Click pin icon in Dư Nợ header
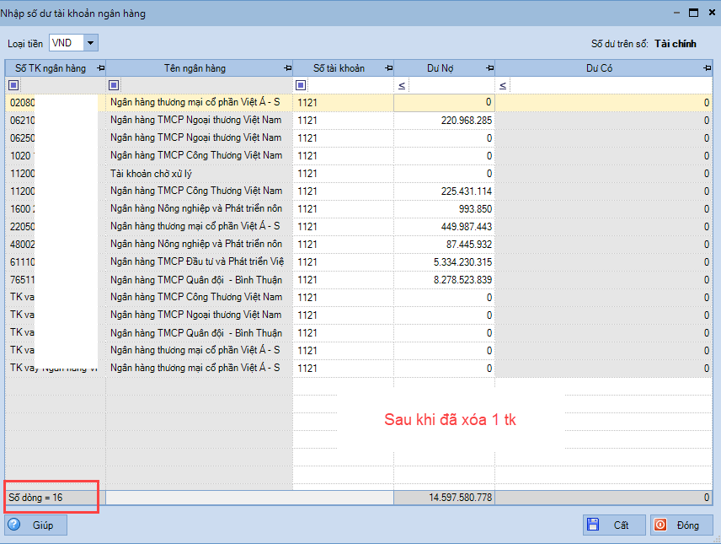Viewport: 721px width, 544px height. (x=489, y=68)
